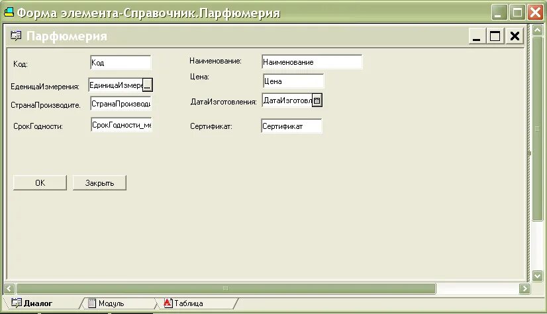This screenshot has width=547, height=314.
Task: Click the Диалог tab icon
Action: pos(16,303)
